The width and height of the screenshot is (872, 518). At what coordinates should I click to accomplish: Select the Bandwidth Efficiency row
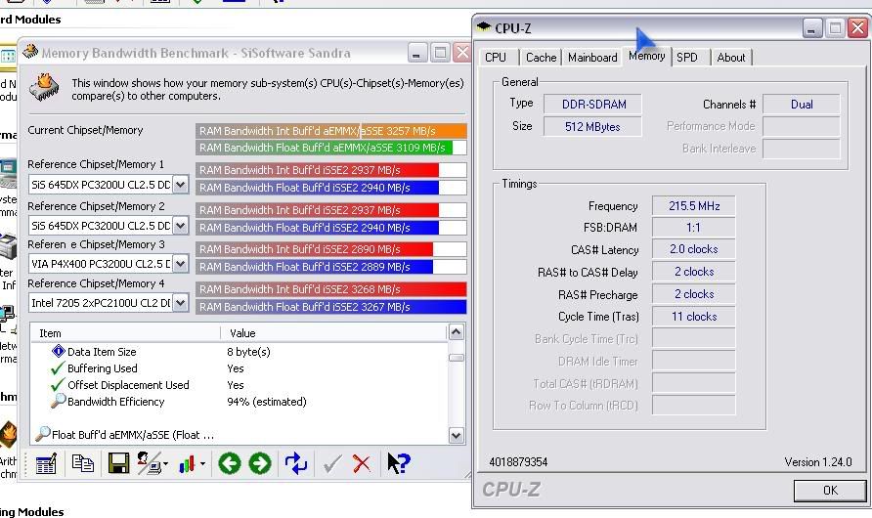238,402
